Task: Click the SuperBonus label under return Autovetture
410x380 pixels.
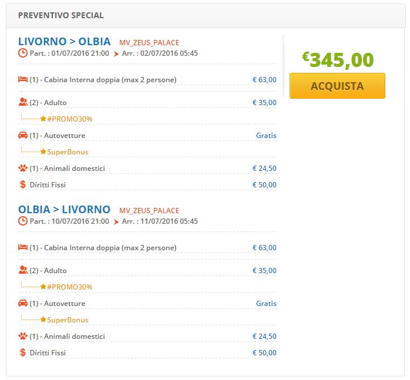Action: coord(68,320)
